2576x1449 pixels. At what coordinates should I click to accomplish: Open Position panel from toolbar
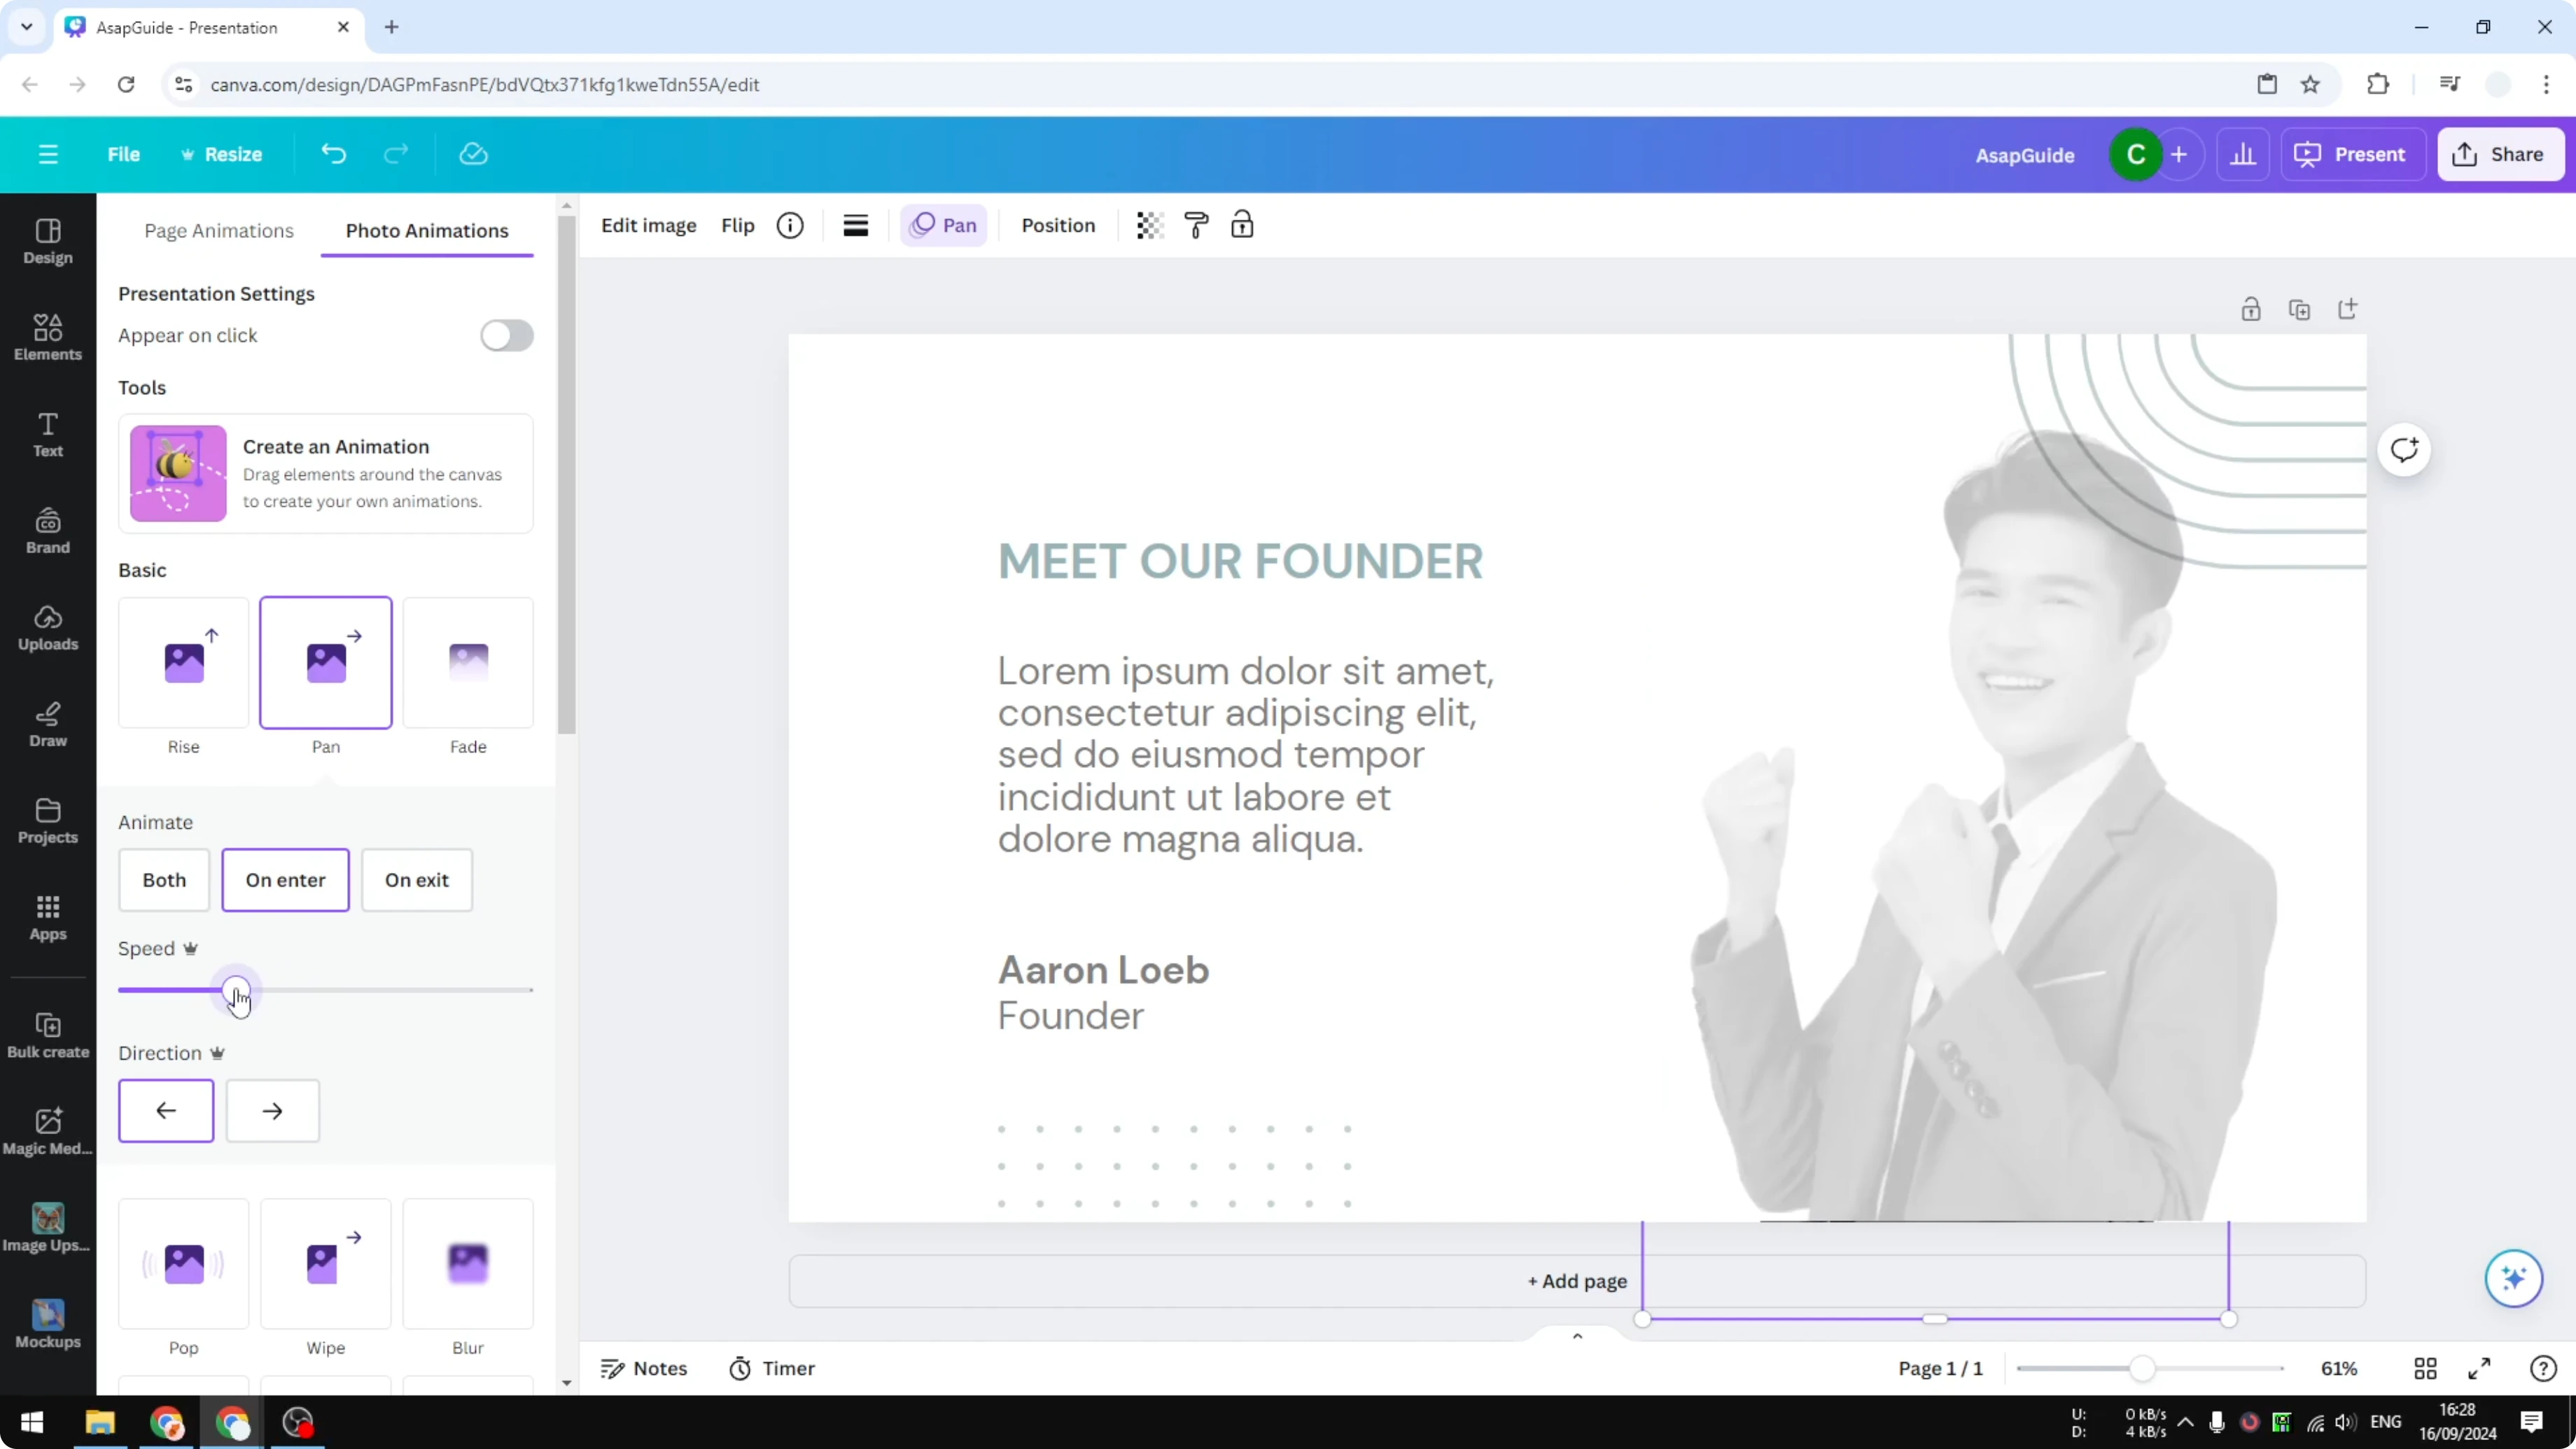point(1058,225)
